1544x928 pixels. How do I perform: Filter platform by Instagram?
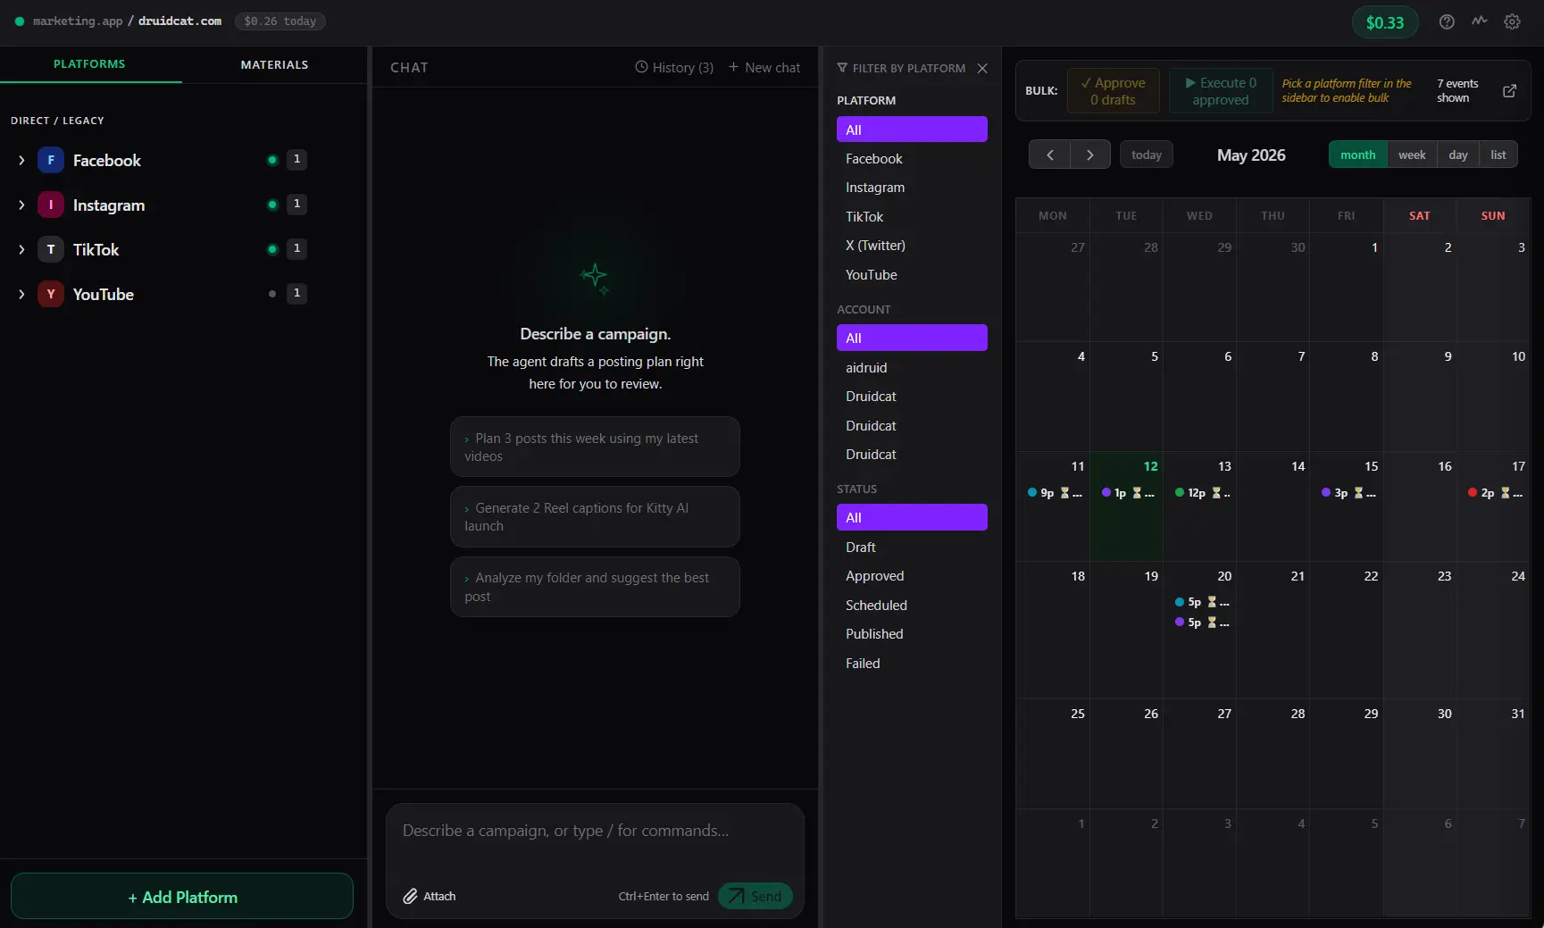[912, 188]
